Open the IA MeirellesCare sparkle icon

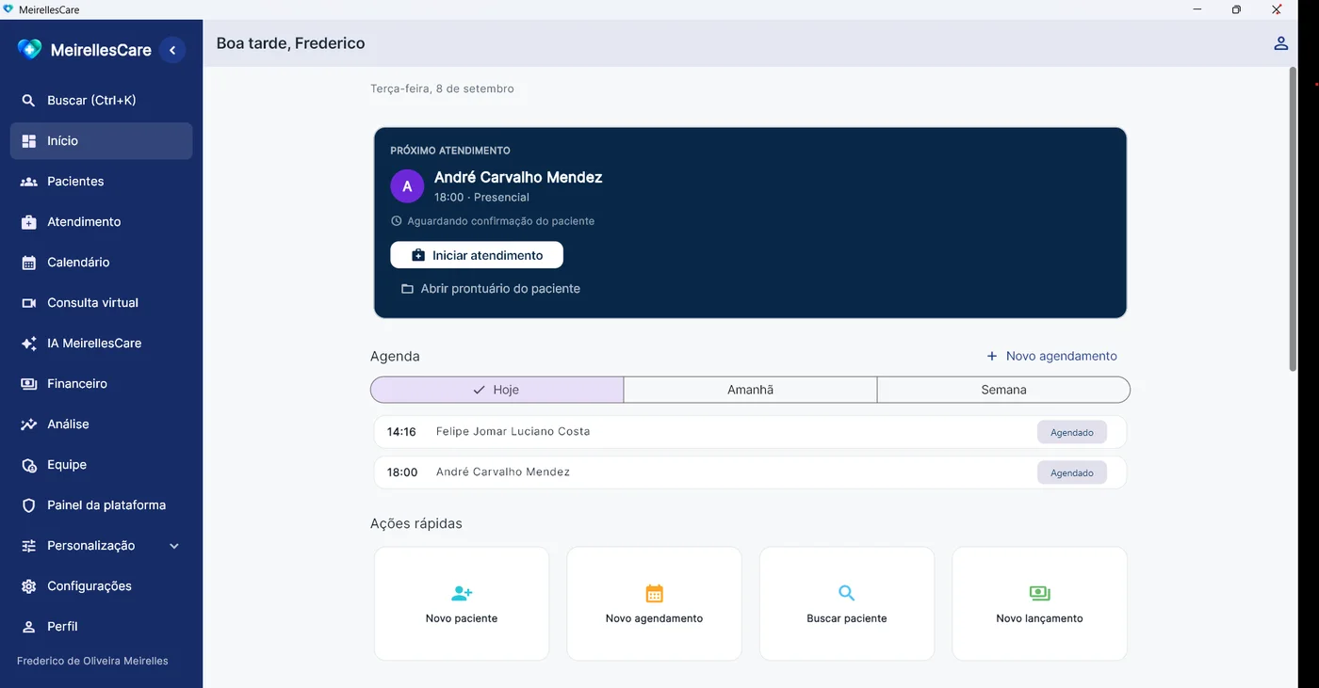click(29, 344)
